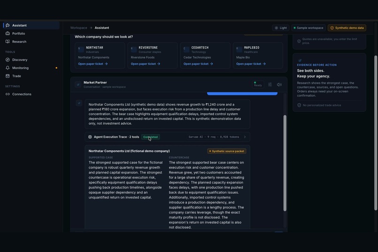Open paper ticket for RIVERSTONE
Viewport: 378px width, 252px height.
145,64
